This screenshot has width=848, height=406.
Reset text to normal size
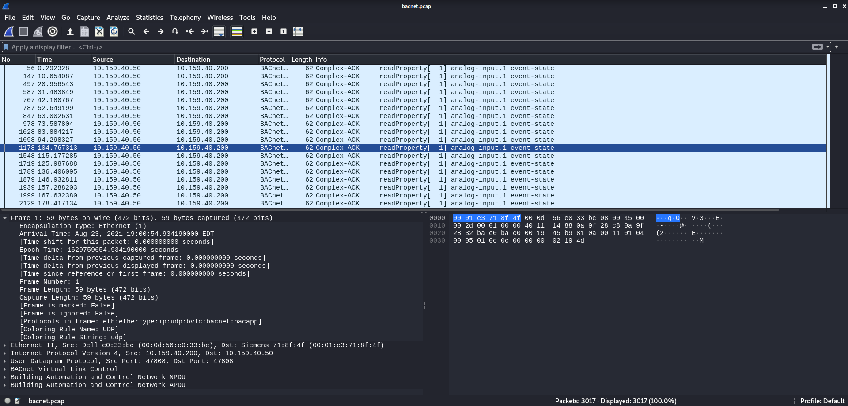[x=284, y=31]
